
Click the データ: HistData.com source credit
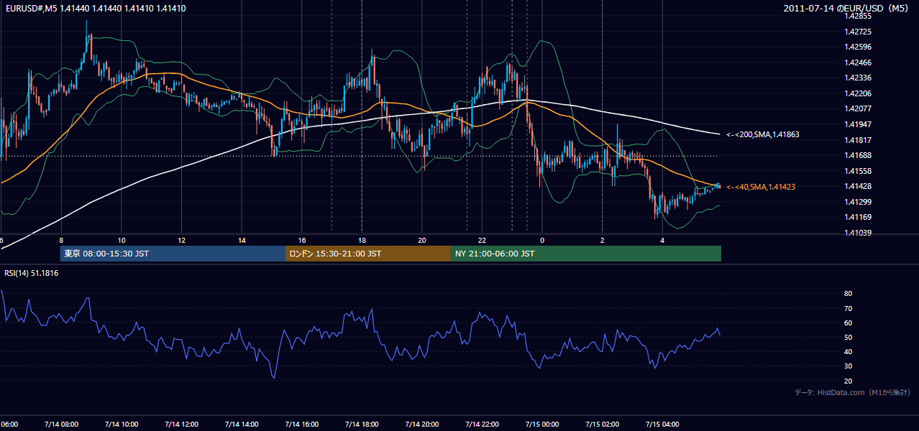click(x=853, y=392)
